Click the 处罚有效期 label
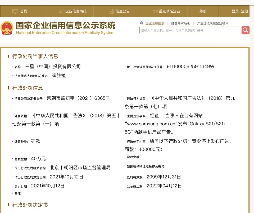 (x=135, y=177)
